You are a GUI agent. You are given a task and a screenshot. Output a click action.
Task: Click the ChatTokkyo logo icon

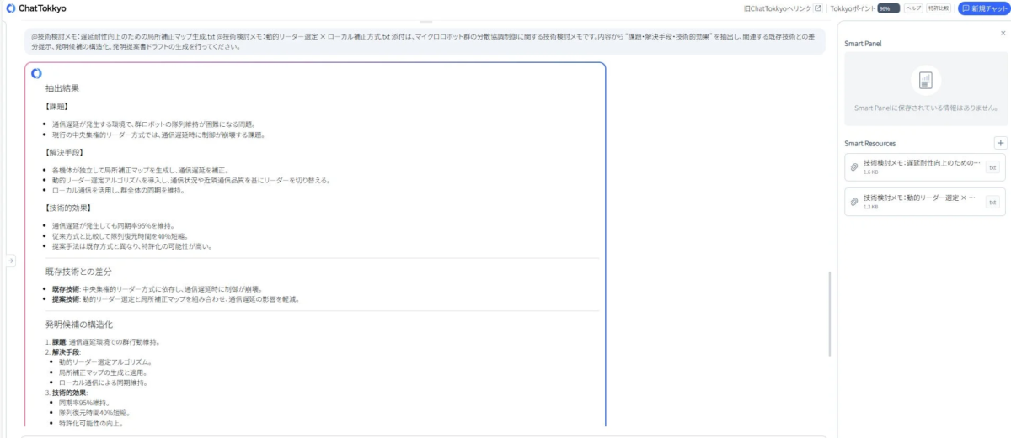tap(10, 8)
